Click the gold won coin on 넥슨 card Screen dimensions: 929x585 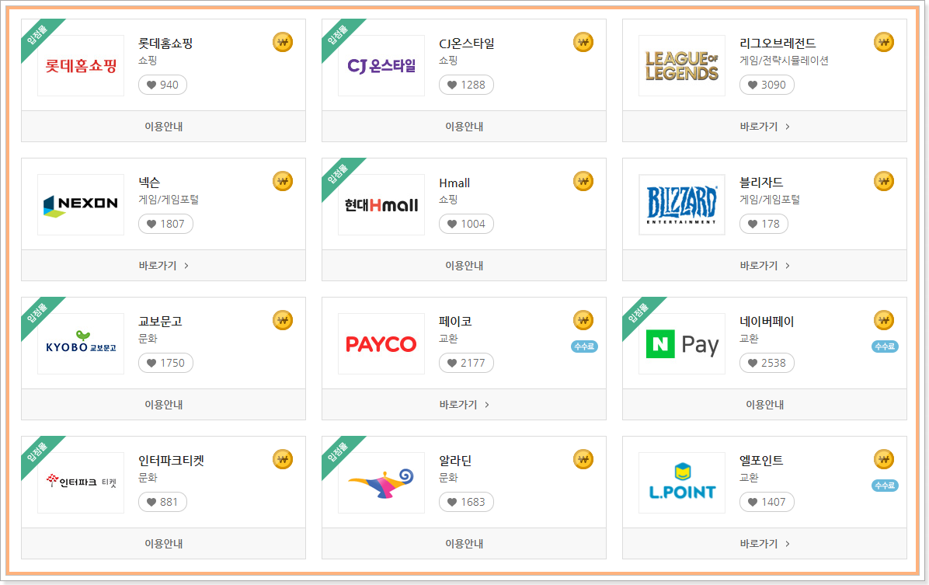click(283, 181)
